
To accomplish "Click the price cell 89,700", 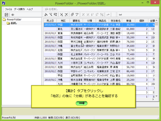I will pos(129,84).
